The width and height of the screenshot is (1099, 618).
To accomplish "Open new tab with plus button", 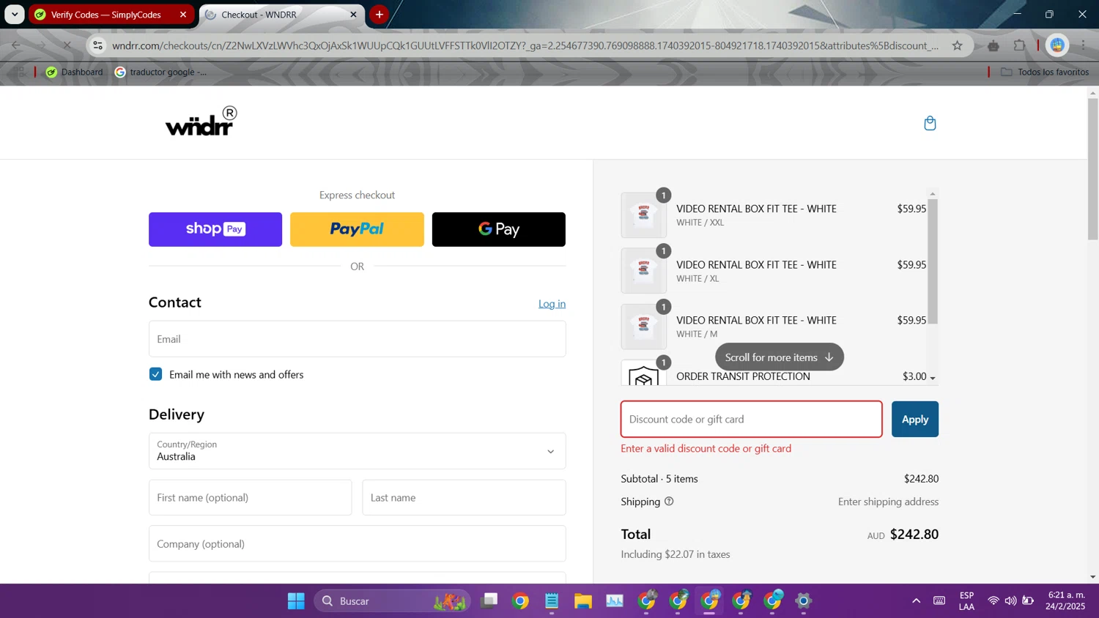I will (379, 15).
